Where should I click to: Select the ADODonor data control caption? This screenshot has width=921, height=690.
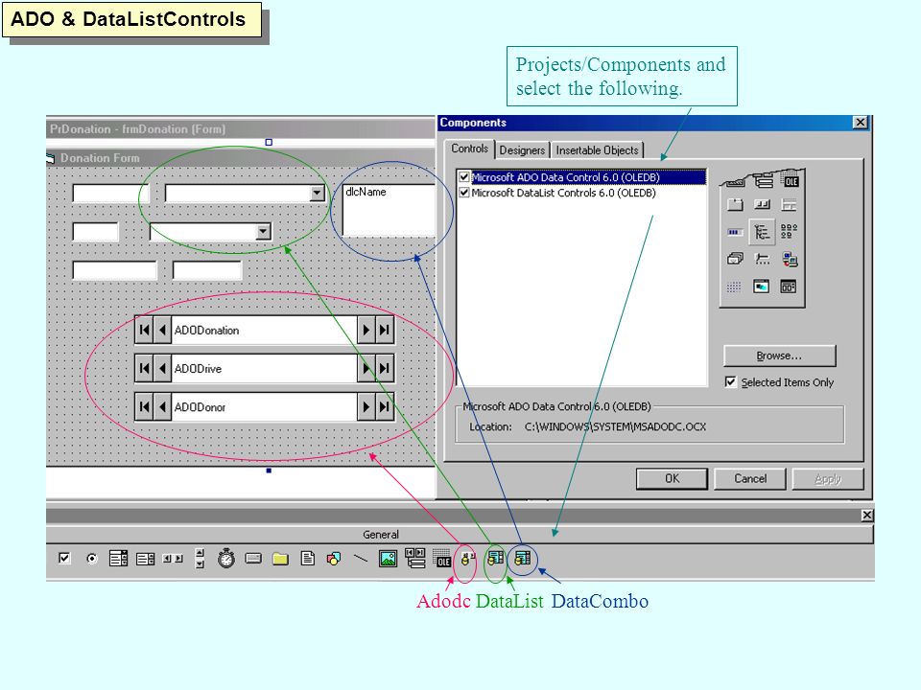pos(200,407)
